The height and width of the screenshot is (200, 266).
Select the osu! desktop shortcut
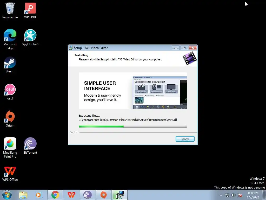[x=10, y=92]
